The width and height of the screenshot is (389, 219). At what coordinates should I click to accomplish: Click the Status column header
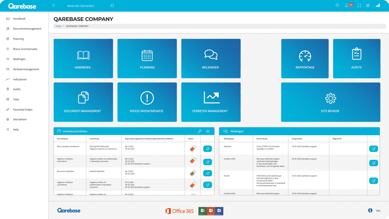click(x=191, y=139)
